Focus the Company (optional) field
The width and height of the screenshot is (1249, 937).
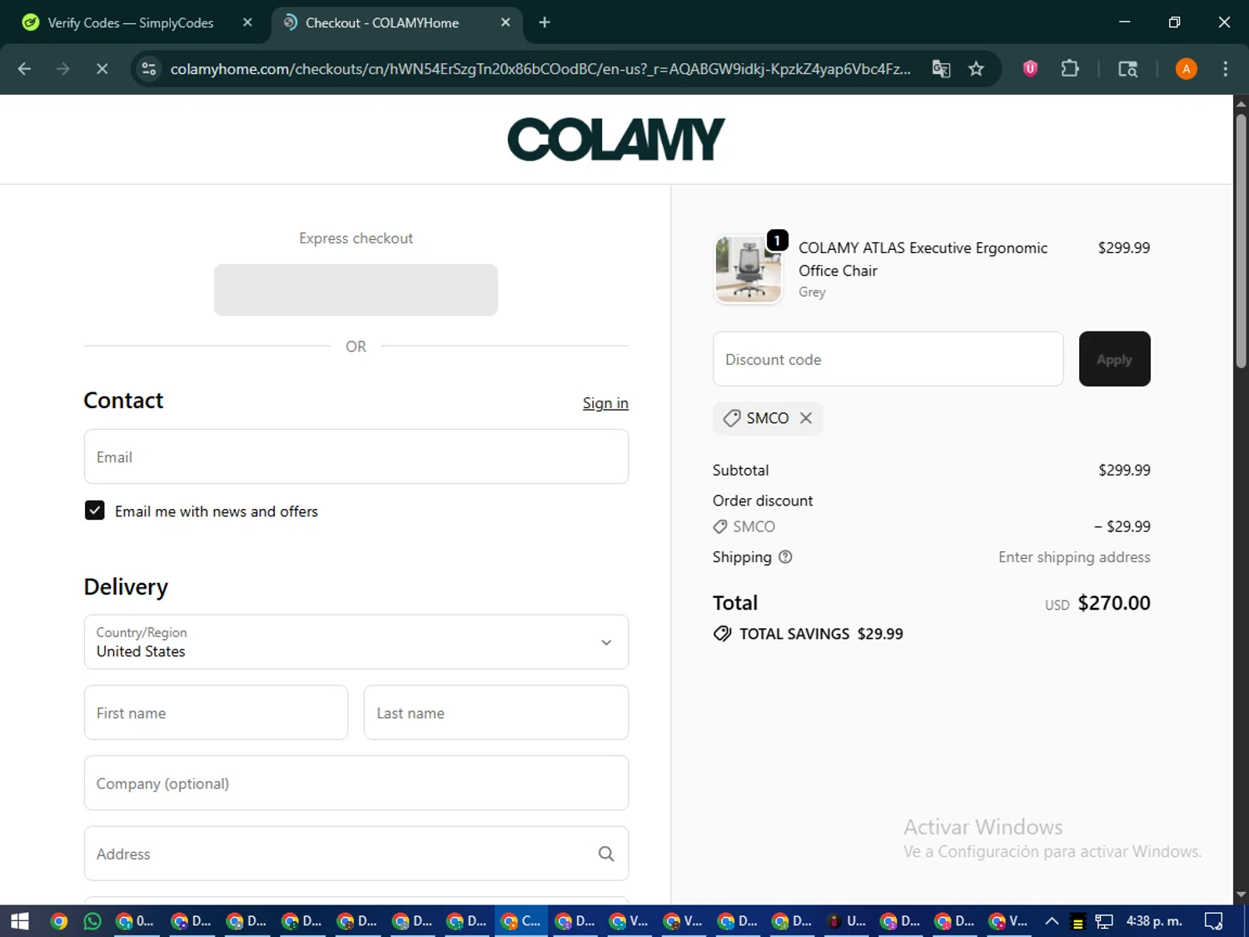click(356, 783)
